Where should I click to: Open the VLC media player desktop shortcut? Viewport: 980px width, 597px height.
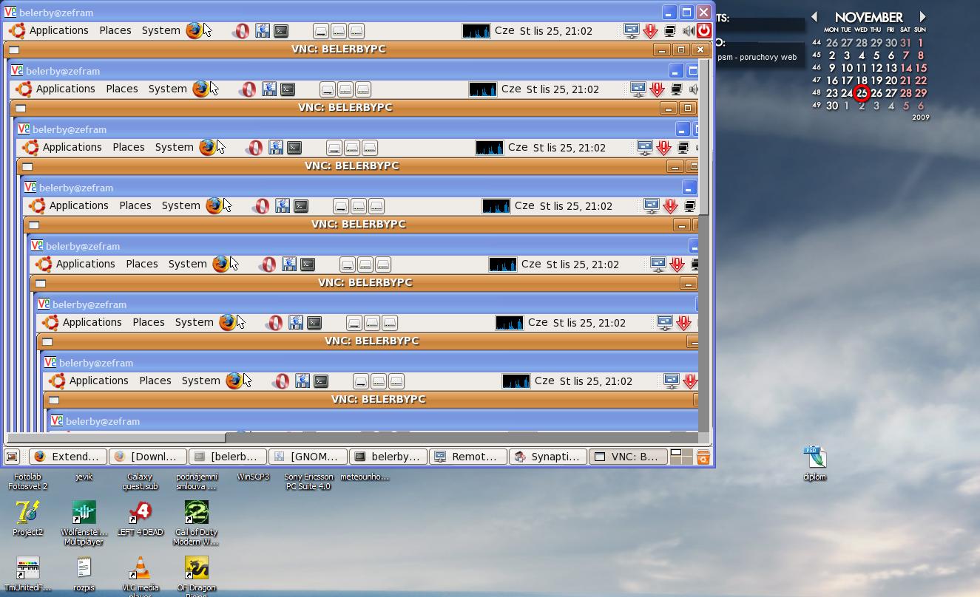point(140,569)
